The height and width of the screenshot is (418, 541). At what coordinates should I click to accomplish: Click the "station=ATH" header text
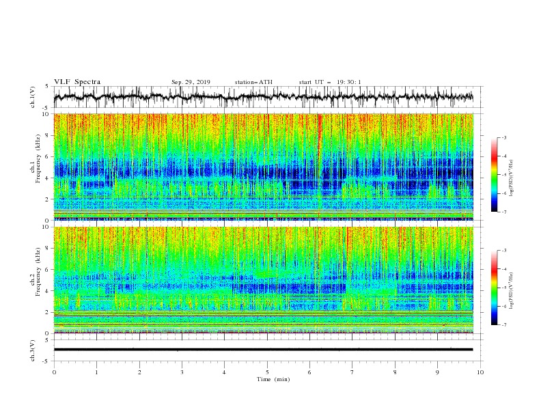click(253, 82)
